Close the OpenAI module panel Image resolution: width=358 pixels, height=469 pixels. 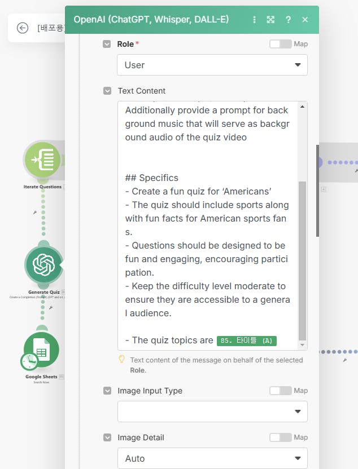tap(305, 20)
